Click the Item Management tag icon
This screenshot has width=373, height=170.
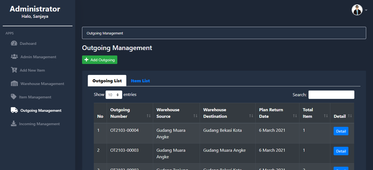[13, 97]
